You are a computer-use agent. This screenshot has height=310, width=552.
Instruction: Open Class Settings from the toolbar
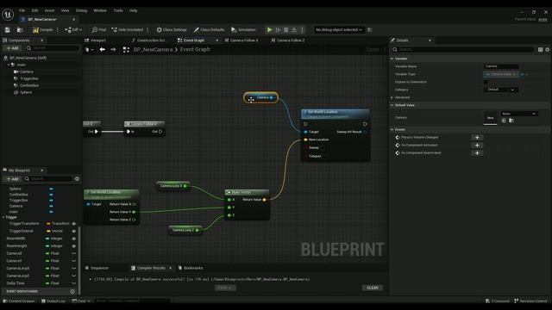[x=172, y=30]
